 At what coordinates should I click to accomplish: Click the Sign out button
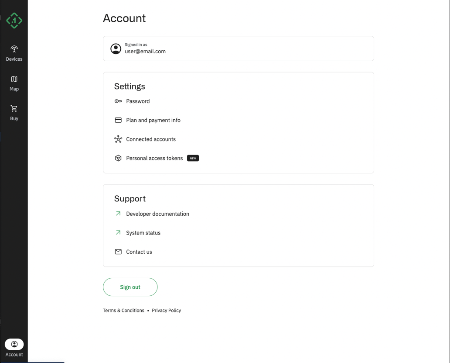click(130, 287)
